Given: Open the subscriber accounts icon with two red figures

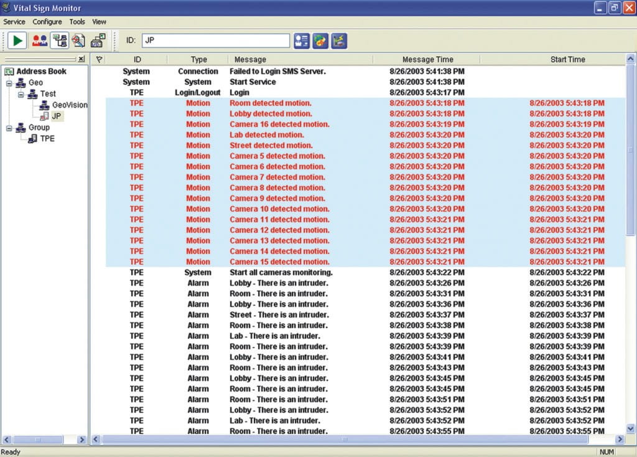Looking at the screenshot, I should pyautogui.click(x=39, y=40).
